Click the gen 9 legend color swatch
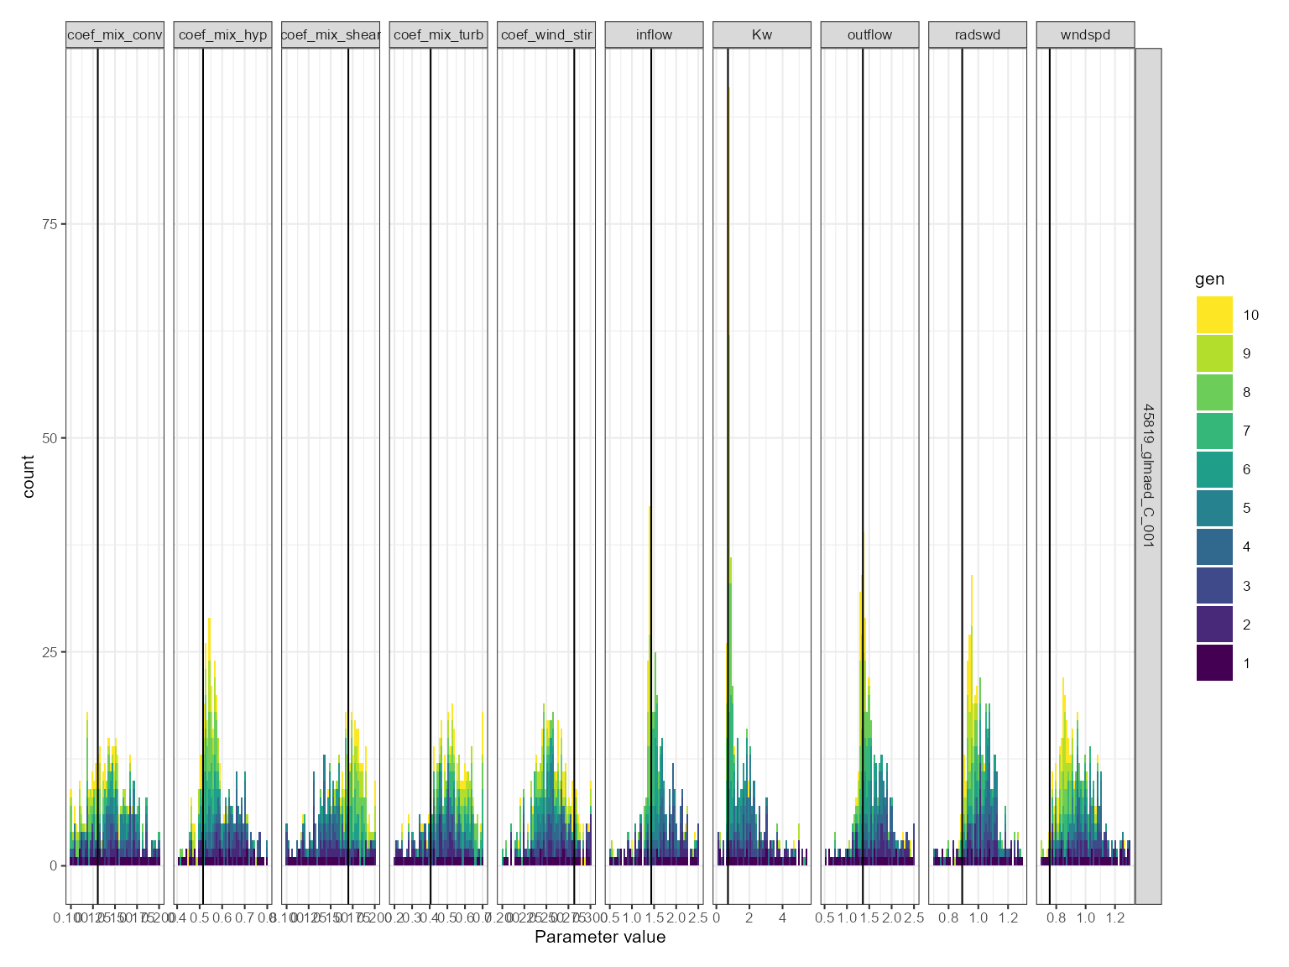Image resolution: width=1289 pixels, height=967 pixels. (x=1214, y=353)
